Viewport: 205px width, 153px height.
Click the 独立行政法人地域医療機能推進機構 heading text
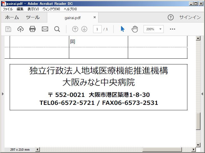(99, 70)
